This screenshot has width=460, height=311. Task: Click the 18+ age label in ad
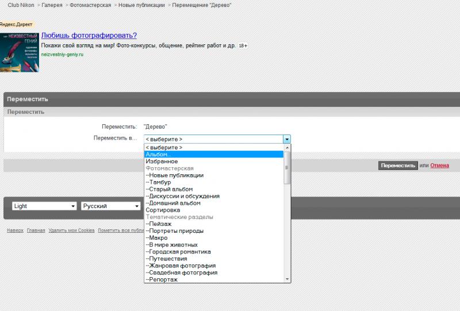pos(243,46)
